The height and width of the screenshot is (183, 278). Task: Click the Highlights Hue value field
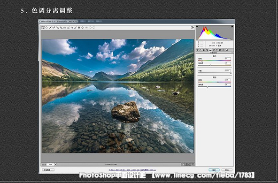coord(228,59)
